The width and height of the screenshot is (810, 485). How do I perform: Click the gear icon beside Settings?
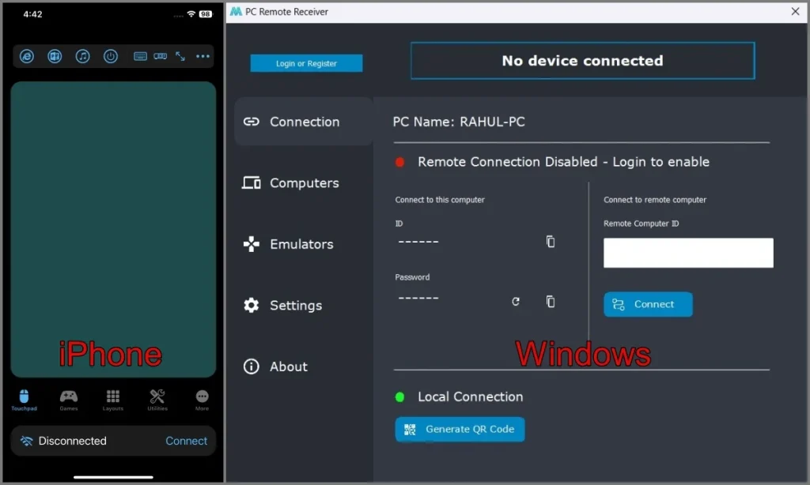tap(252, 306)
